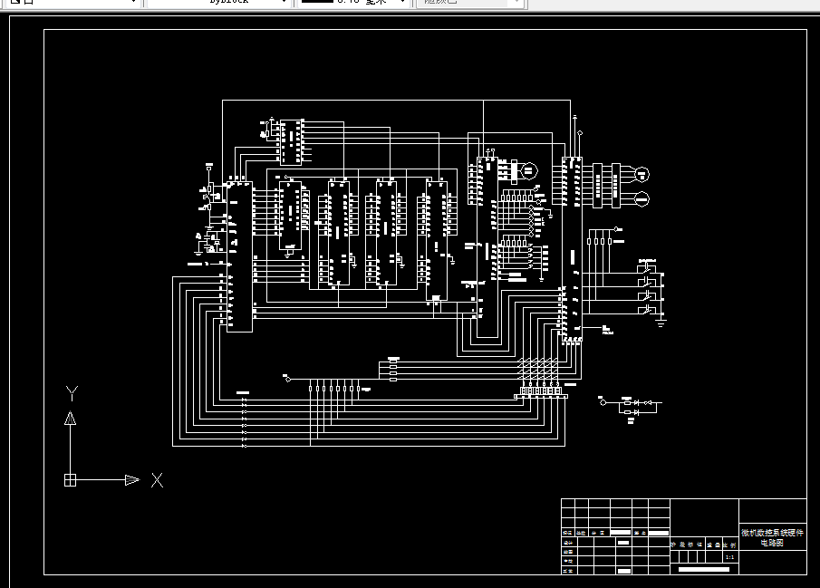This screenshot has height=588, width=820.
Task: Select the Y axis label of UCS icon
Action: 72,393
